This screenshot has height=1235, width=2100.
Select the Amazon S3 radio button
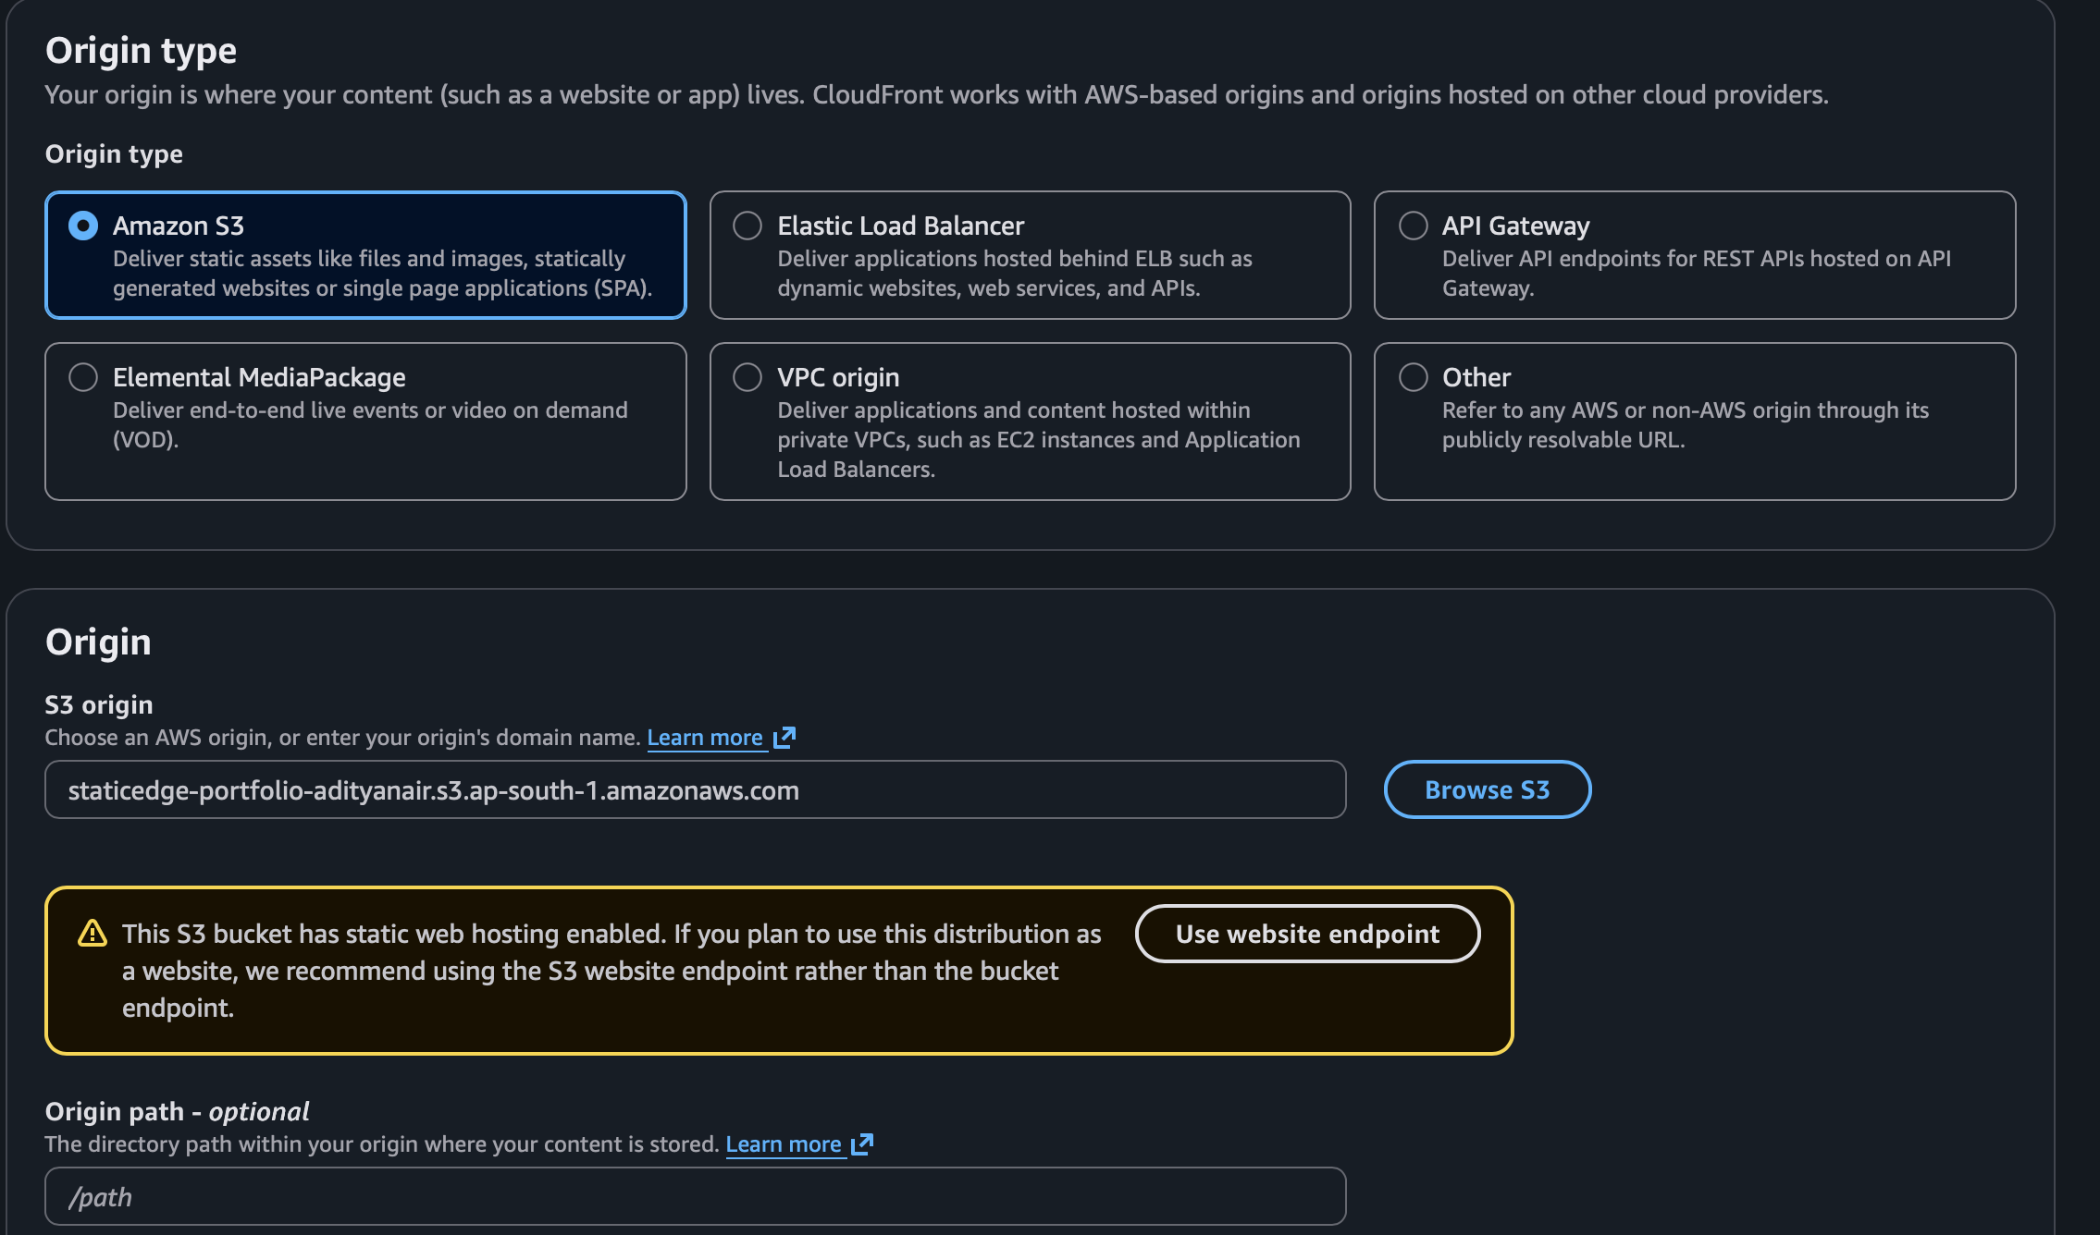pyautogui.click(x=83, y=226)
